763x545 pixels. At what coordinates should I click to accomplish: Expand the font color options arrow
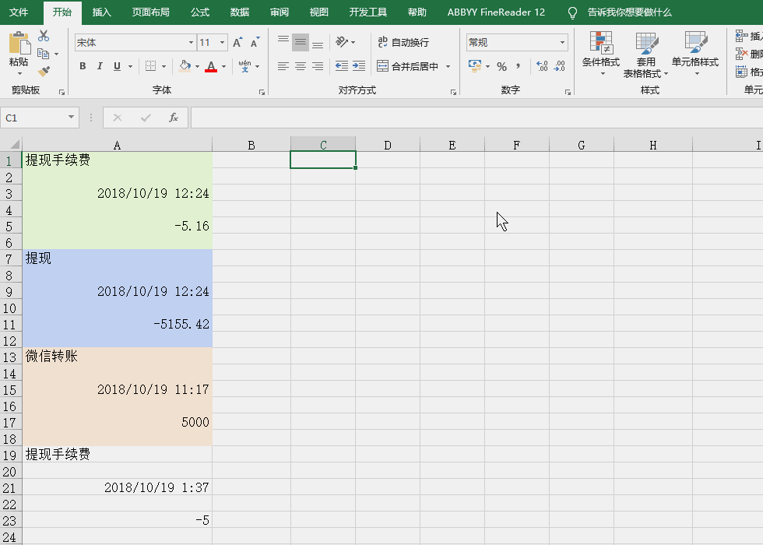(224, 66)
